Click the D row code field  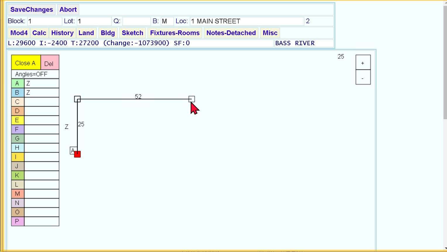42,111
